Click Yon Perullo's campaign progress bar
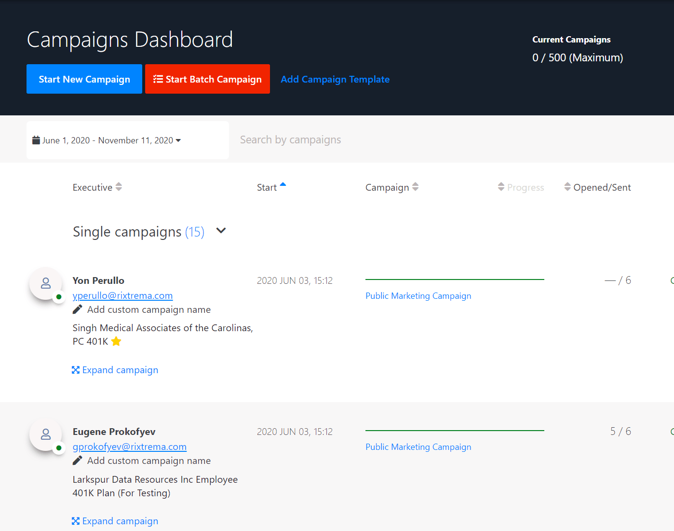Viewport: 674px width, 531px height. (x=455, y=279)
